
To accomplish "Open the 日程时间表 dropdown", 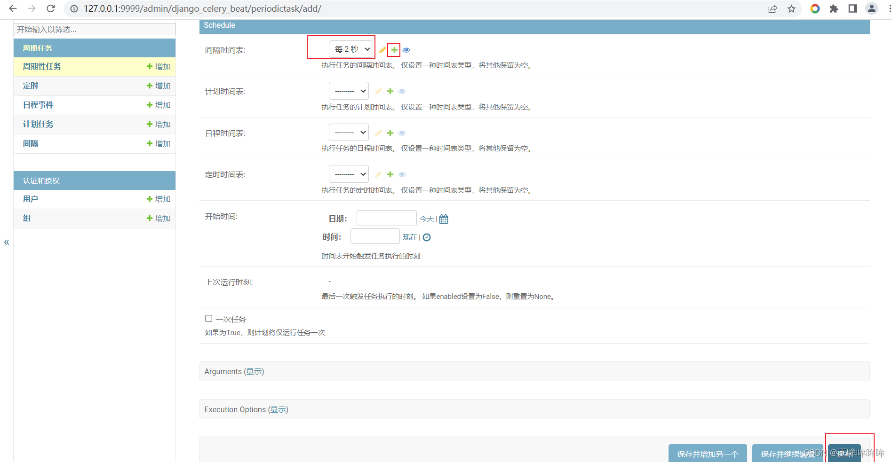I will (x=349, y=133).
